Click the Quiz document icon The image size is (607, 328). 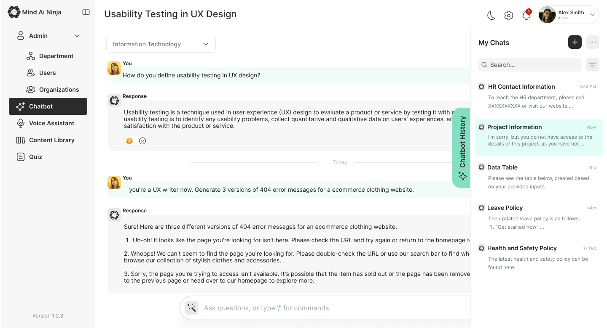[20, 157]
